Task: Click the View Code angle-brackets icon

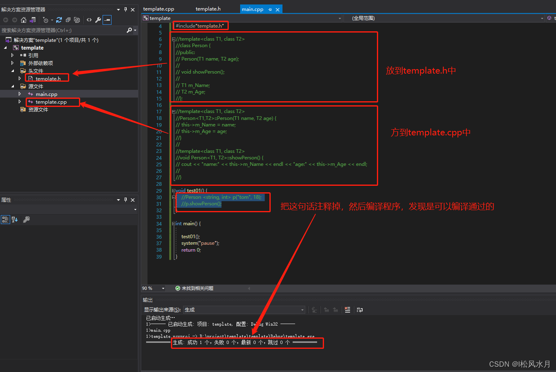Action: click(89, 20)
